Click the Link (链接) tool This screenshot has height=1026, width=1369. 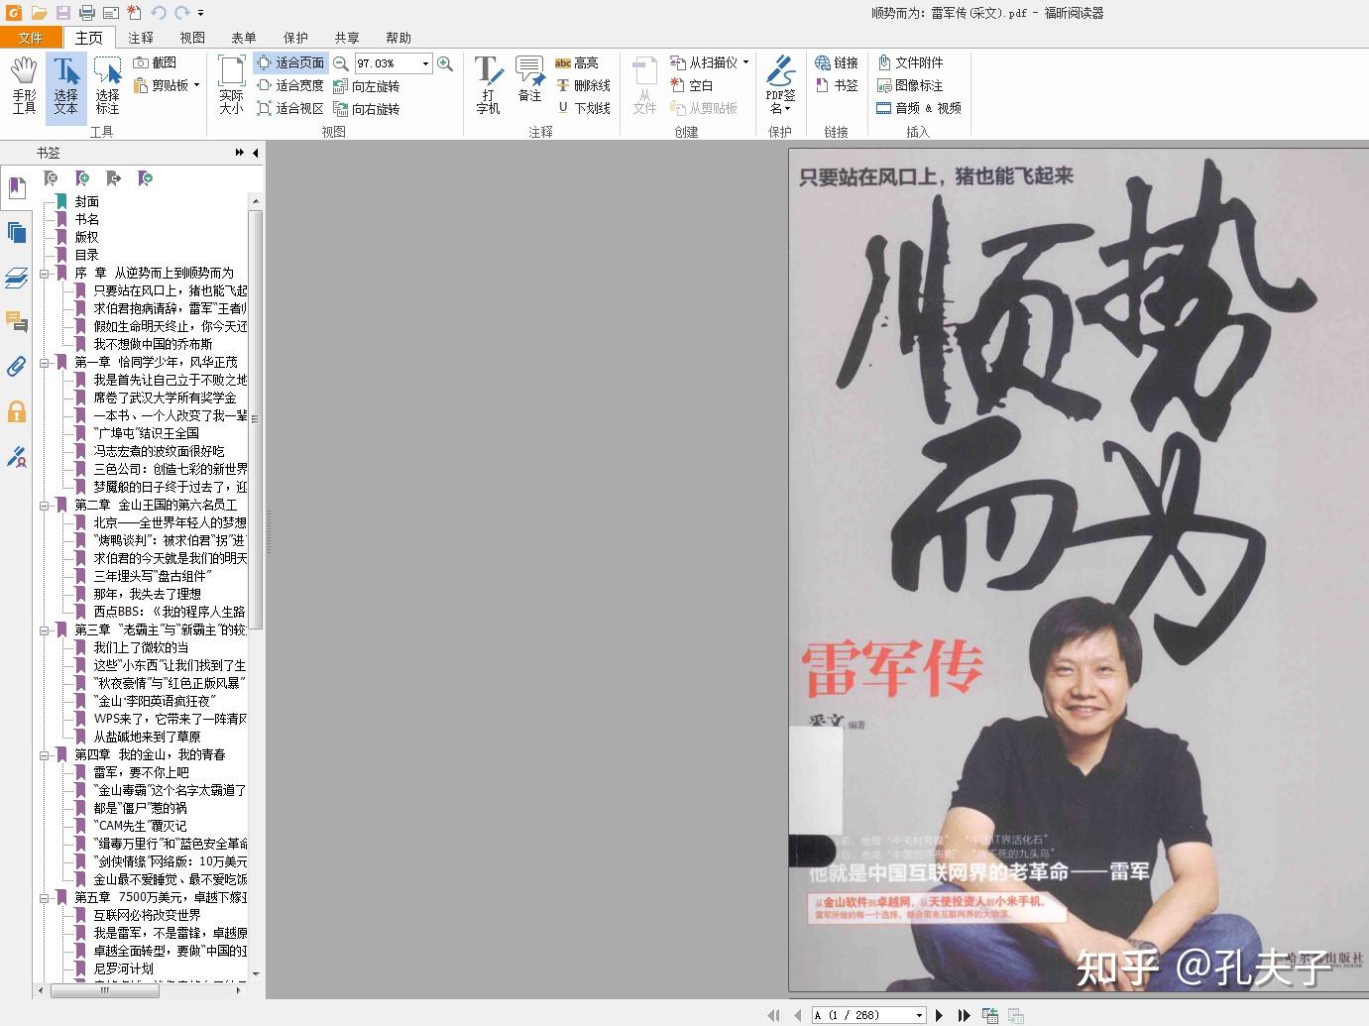837,62
